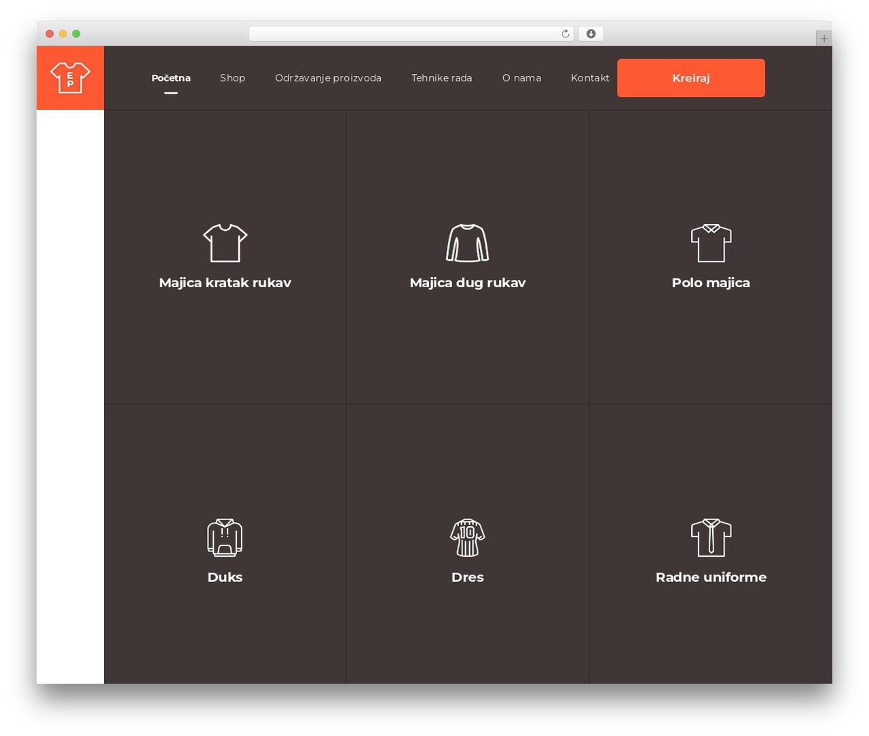Open the Kontakt page
This screenshot has height=736, width=869.
click(x=590, y=78)
